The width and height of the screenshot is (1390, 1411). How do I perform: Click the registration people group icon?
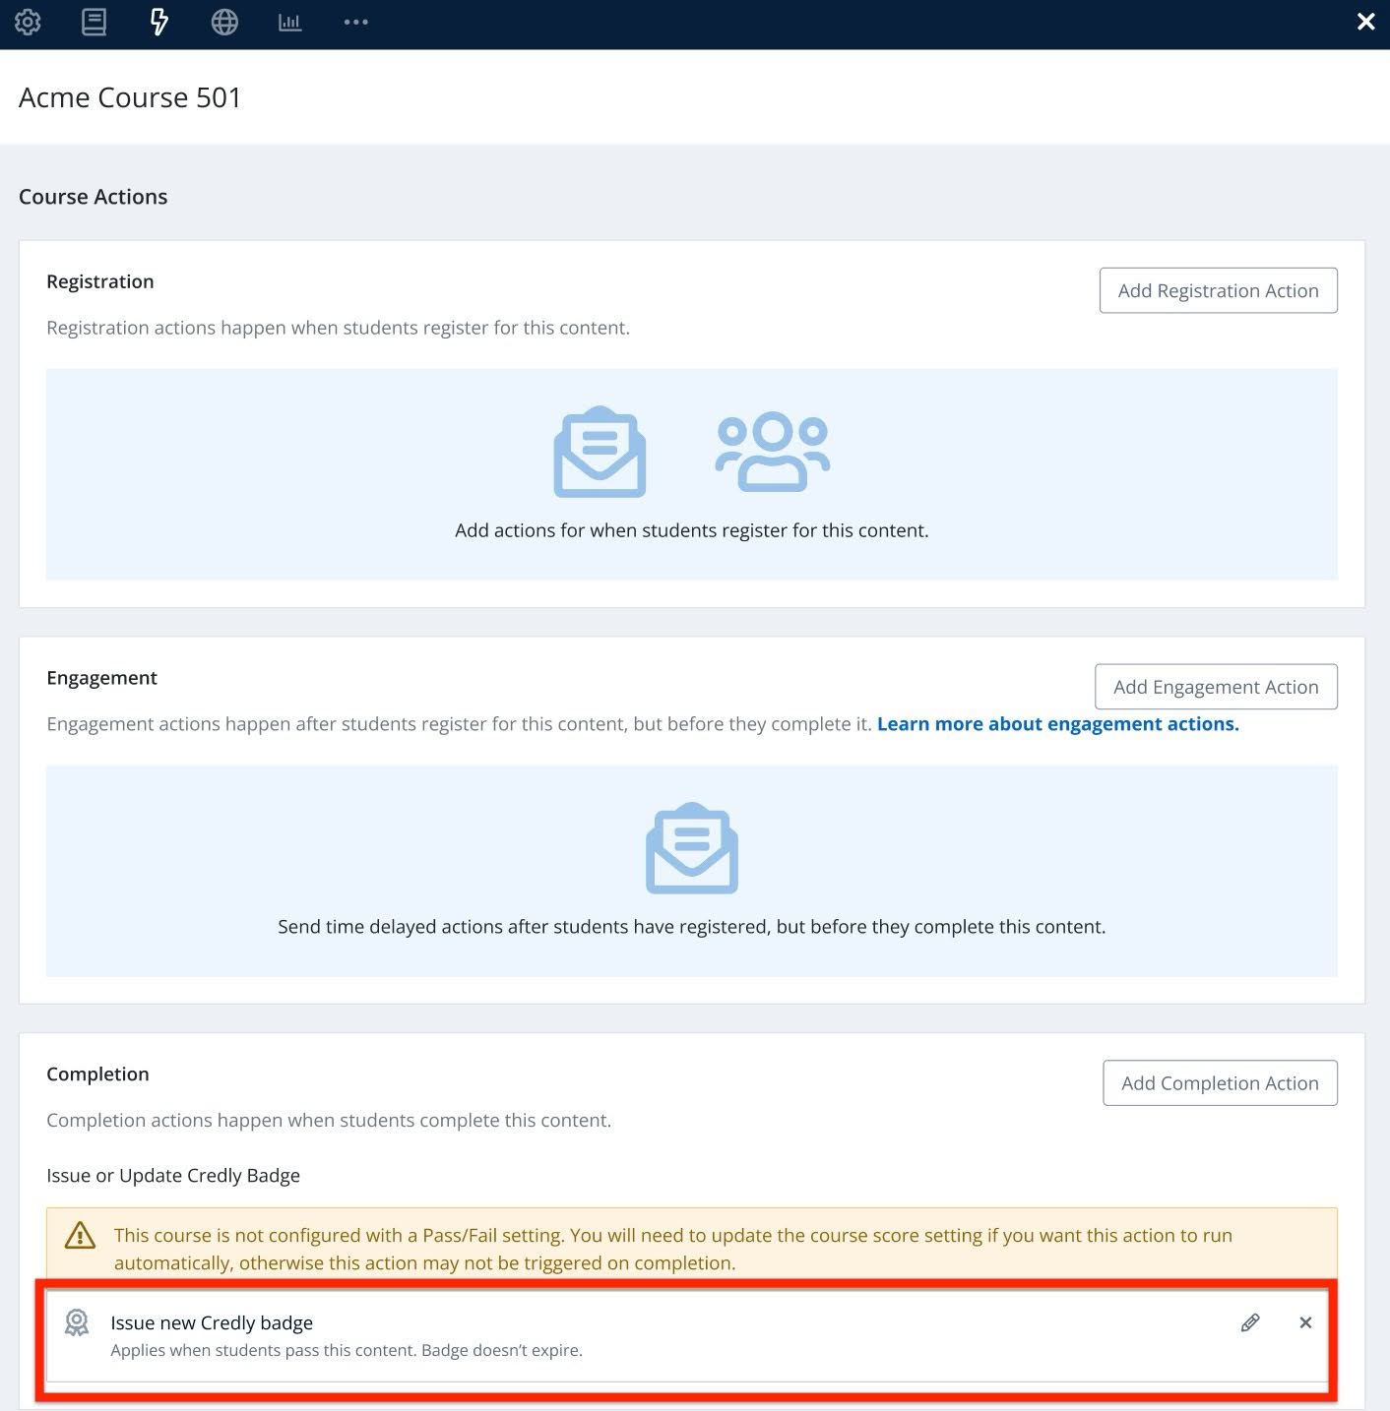(x=772, y=452)
